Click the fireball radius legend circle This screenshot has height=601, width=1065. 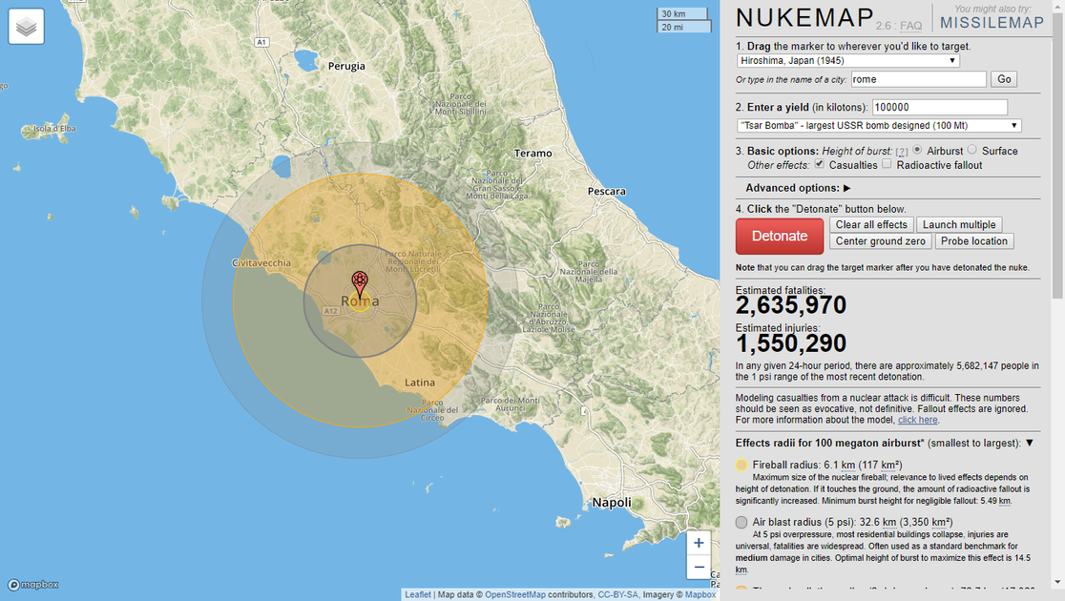click(741, 465)
